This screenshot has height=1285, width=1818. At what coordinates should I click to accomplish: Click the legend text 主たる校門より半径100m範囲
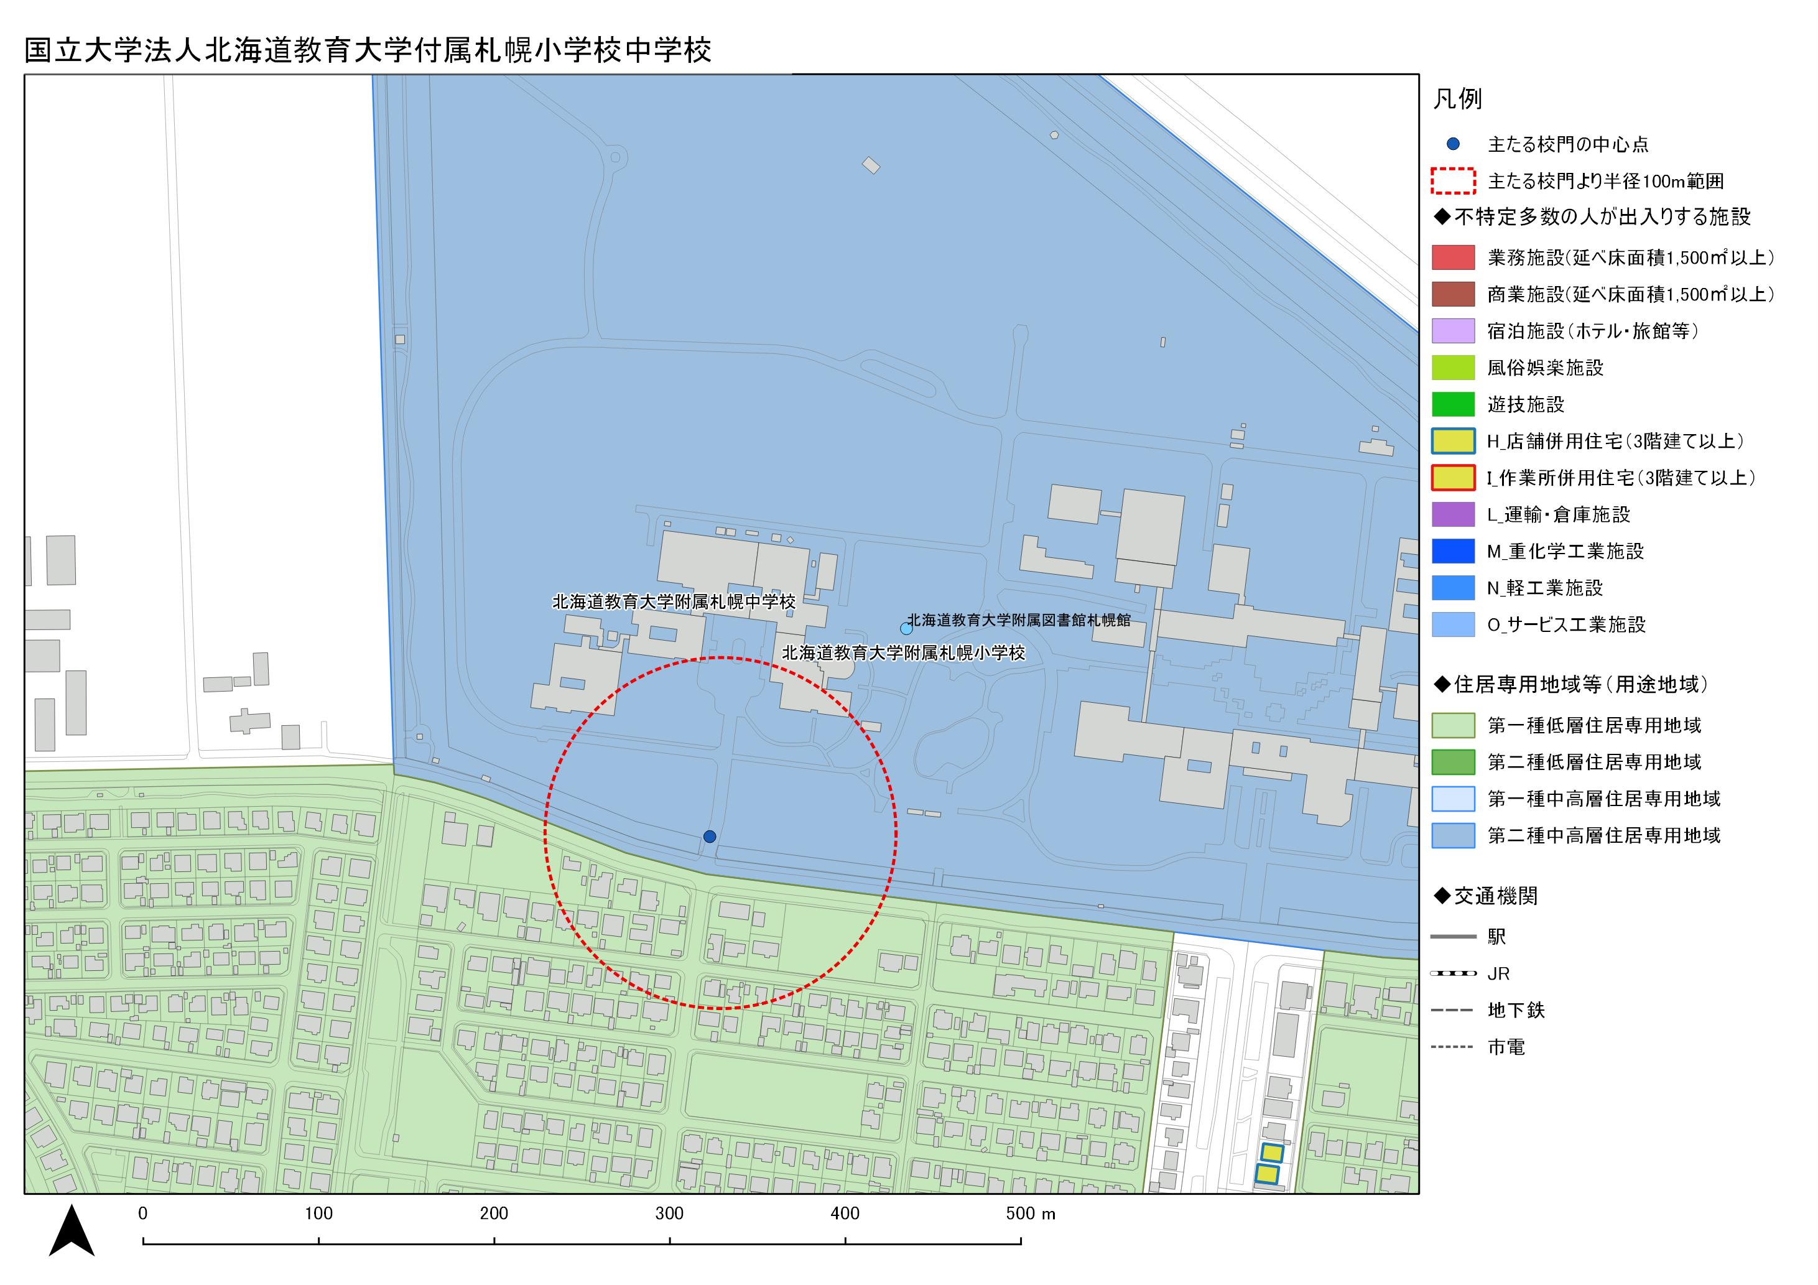point(1606,182)
